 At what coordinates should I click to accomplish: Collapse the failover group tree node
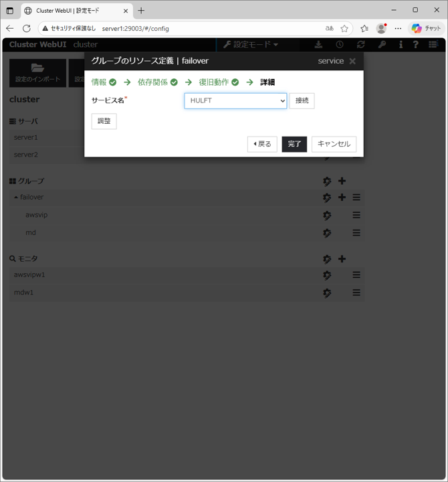[x=17, y=197]
